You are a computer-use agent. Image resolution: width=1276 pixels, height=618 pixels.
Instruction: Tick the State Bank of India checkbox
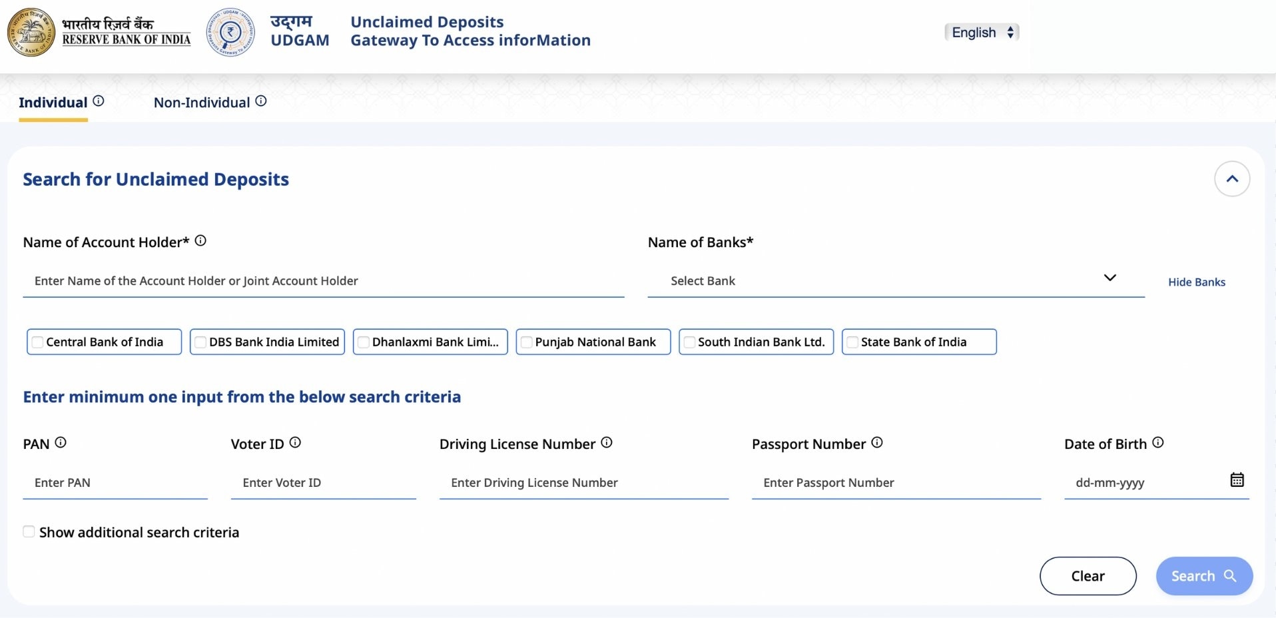(x=852, y=342)
